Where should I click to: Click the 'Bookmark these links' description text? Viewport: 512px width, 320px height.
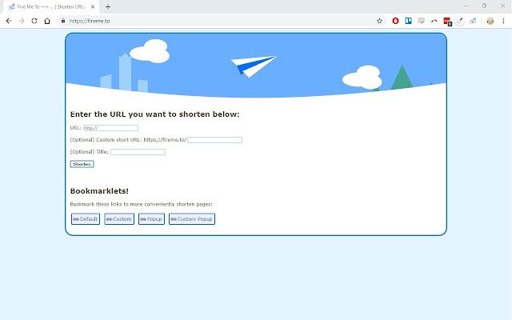pos(141,205)
